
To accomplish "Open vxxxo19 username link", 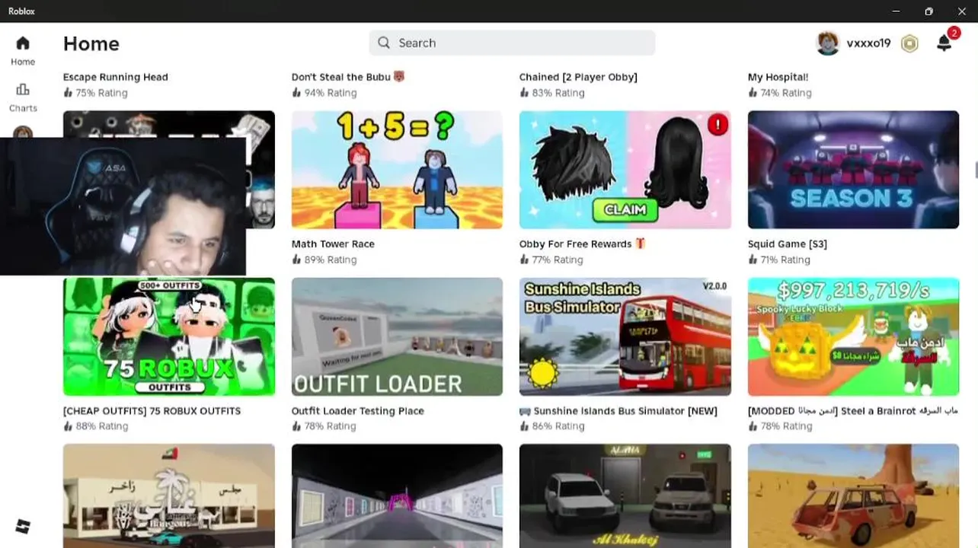I will (x=868, y=43).
